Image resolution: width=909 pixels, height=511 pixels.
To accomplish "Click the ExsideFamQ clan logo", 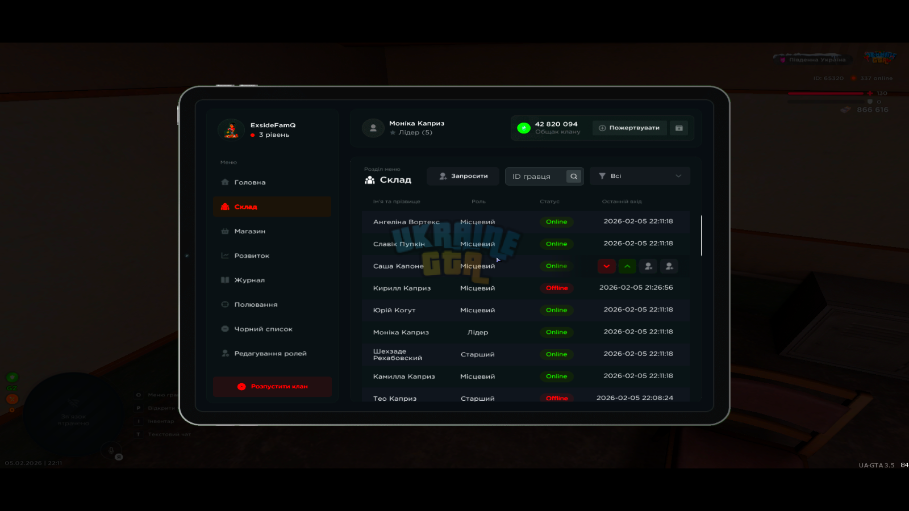I will [231, 130].
